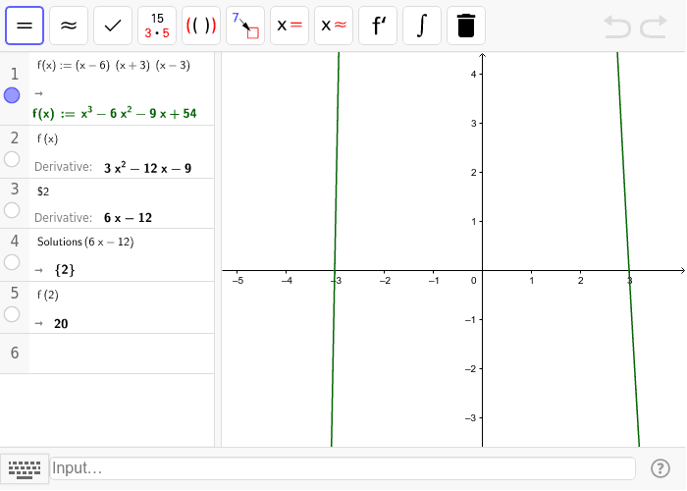Click the empty CAS row 6 cell

tap(122, 354)
